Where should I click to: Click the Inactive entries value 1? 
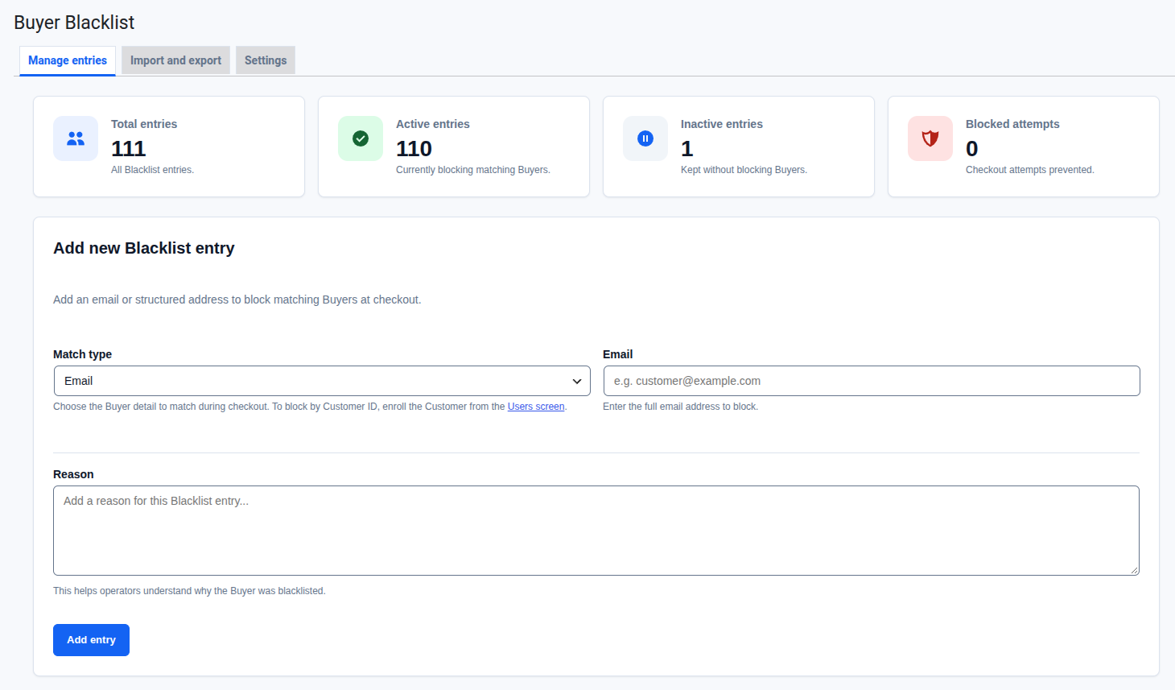686,149
